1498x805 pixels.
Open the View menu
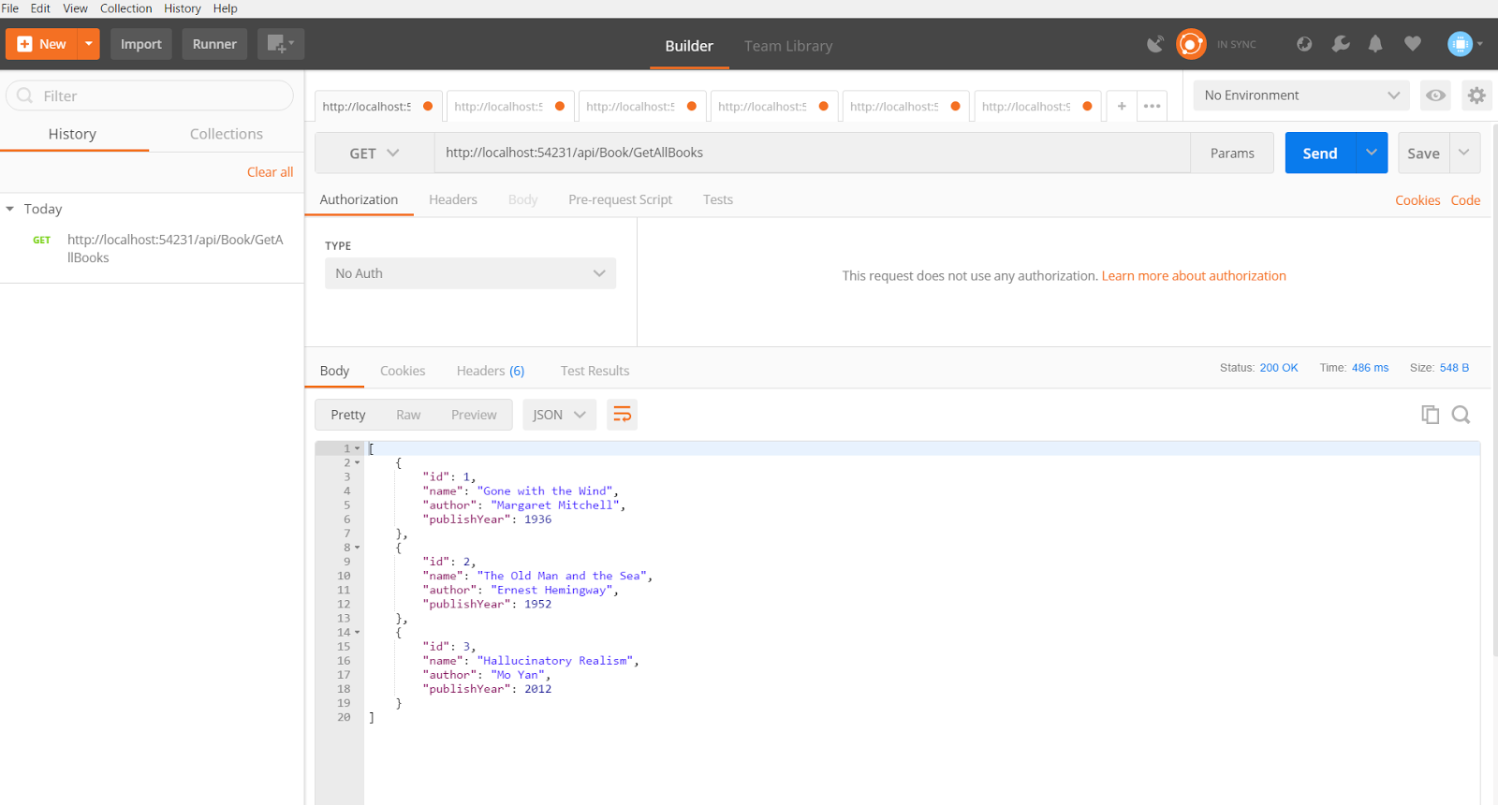click(75, 8)
